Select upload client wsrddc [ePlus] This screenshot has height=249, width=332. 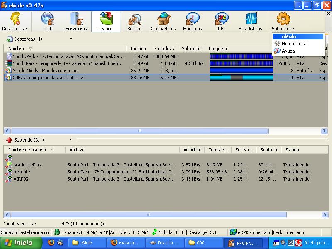coord(166,165)
